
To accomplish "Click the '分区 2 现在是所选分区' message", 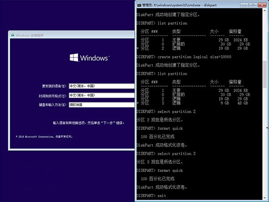I will tap(160, 120).
